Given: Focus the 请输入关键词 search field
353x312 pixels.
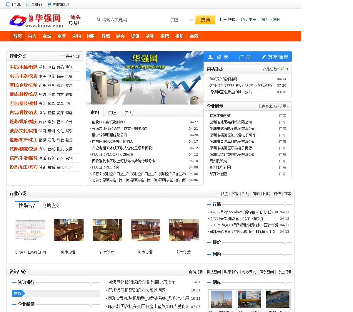Looking at the screenshot, I should coord(134,20).
